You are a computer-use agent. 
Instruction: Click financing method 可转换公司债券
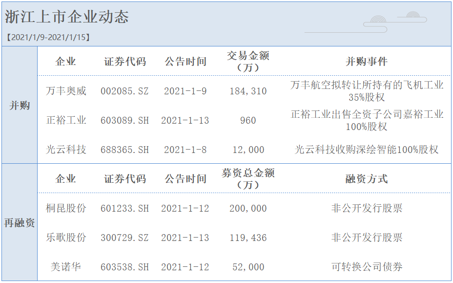[367, 267]
